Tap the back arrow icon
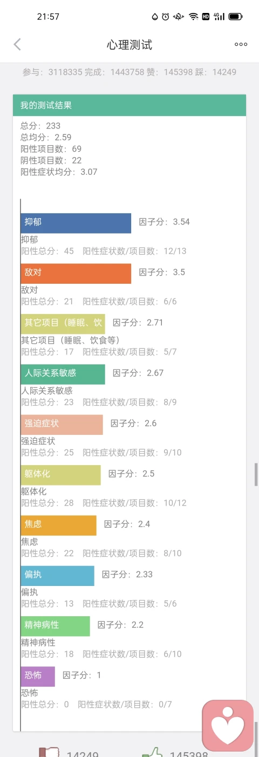Viewport: 259px width, 757px height. (17, 44)
